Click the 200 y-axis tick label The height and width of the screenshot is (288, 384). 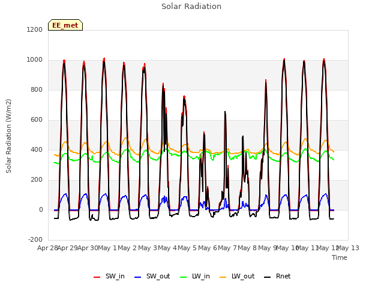36,180
